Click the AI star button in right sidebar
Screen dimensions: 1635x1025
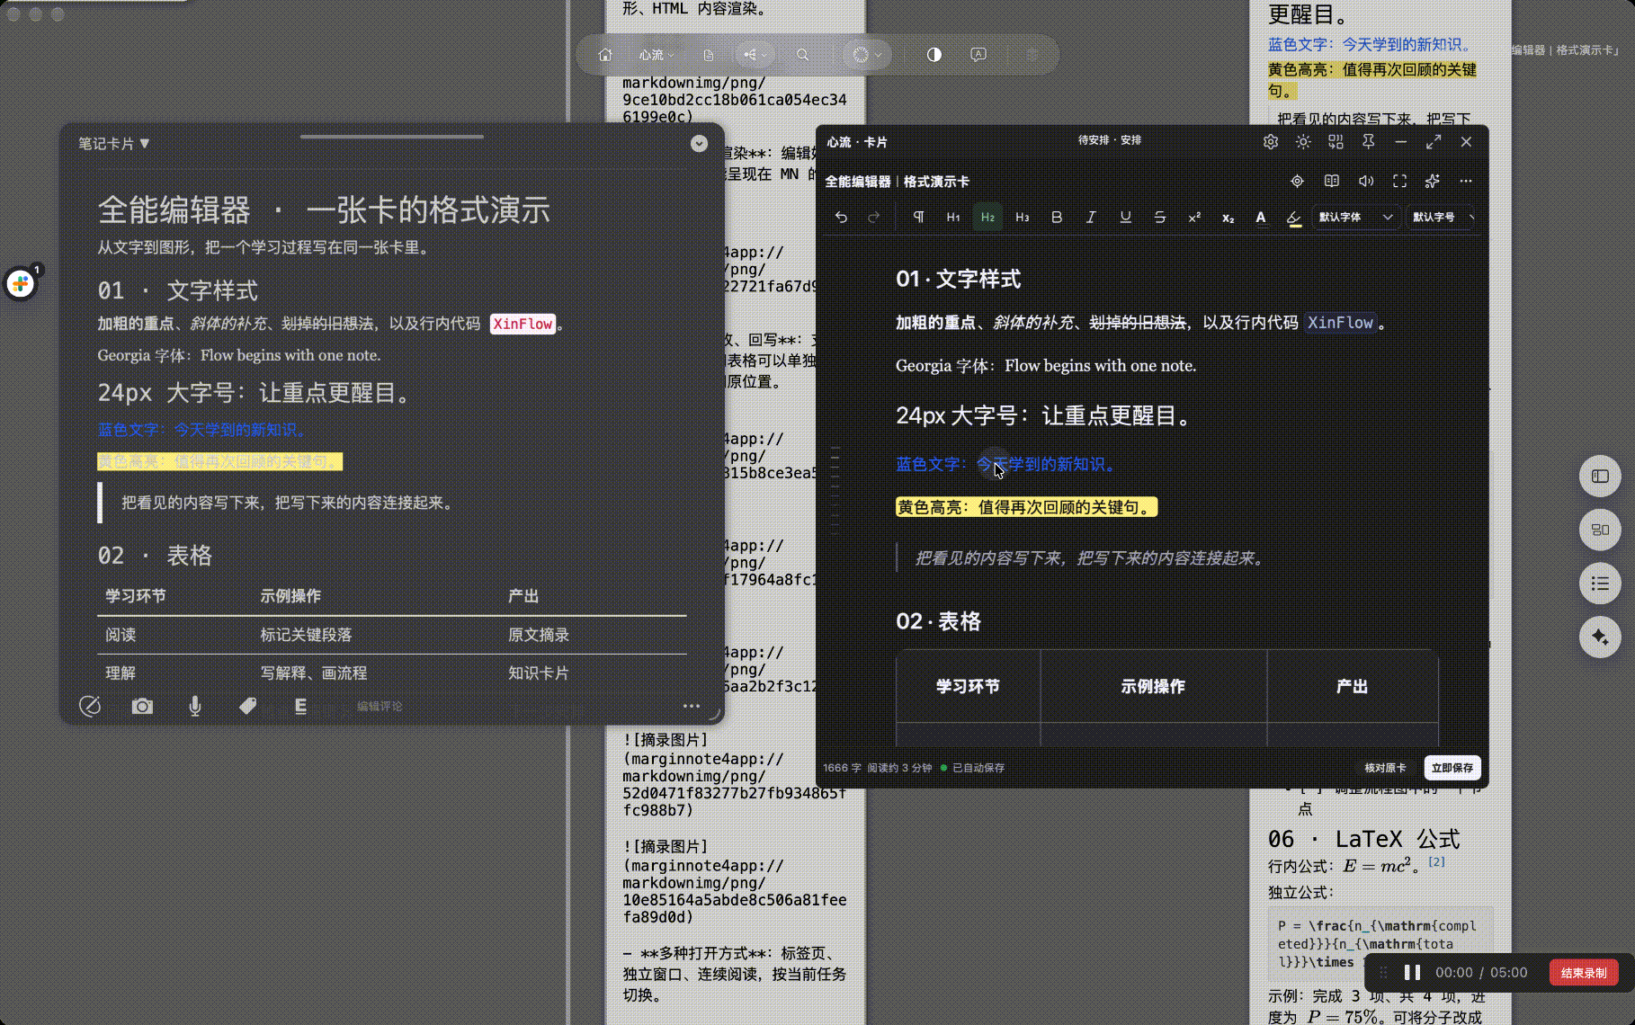click(1600, 637)
